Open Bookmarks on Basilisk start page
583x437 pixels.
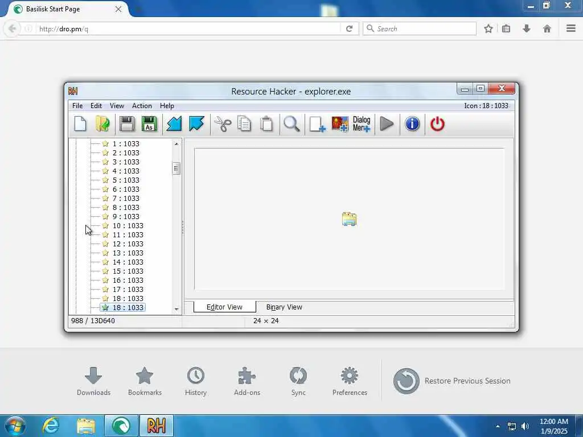click(x=145, y=381)
